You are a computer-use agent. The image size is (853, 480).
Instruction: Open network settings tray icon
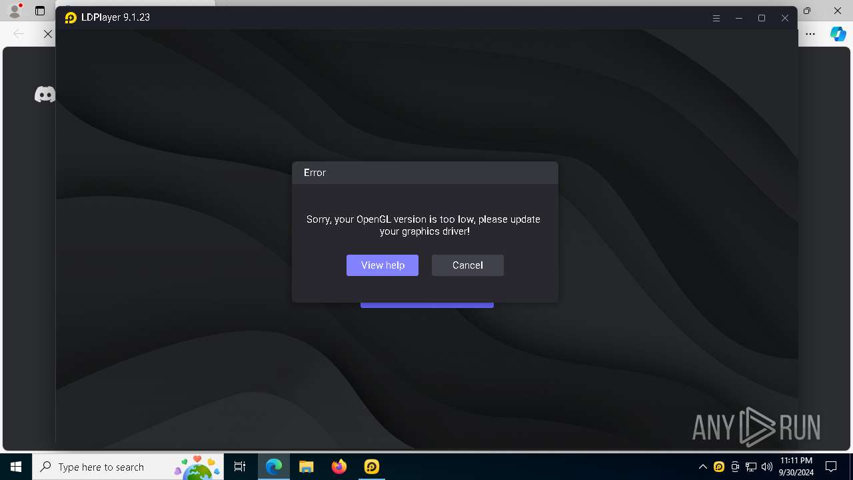coord(751,467)
